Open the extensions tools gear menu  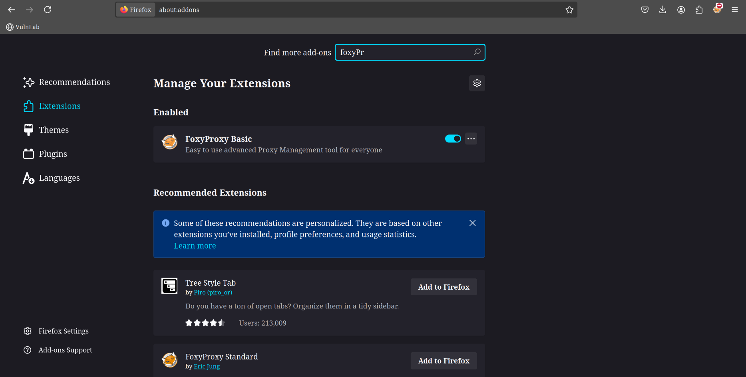point(477,83)
